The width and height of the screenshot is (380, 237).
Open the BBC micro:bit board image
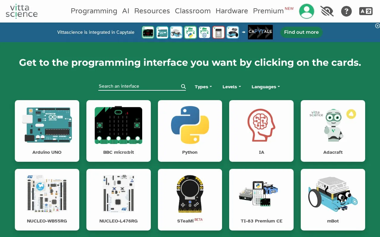[x=118, y=125]
